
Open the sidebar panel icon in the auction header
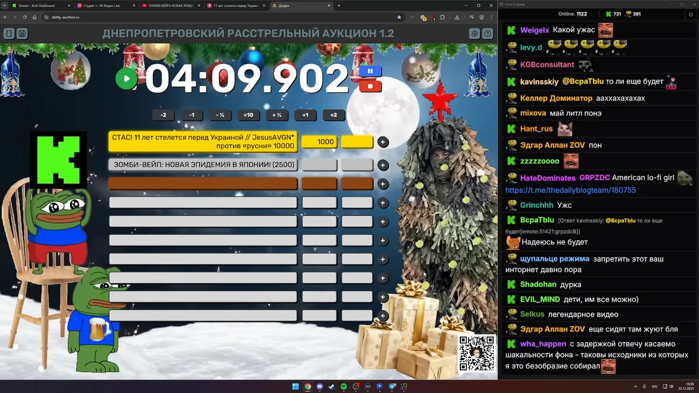coord(9,34)
